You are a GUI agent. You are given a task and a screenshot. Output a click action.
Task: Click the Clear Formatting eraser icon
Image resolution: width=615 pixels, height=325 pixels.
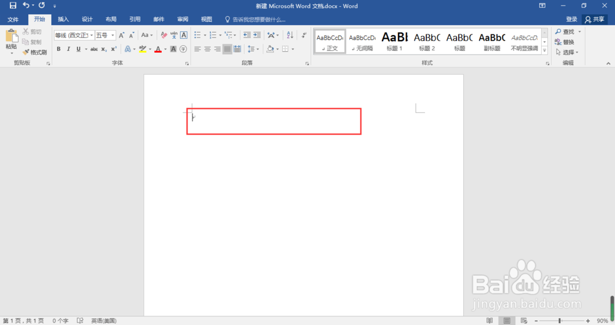(164, 35)
